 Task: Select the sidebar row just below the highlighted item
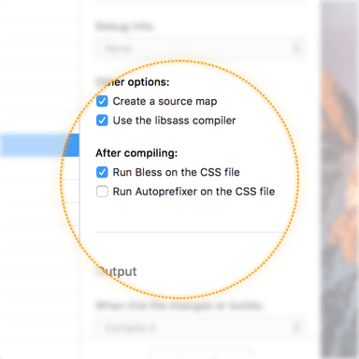point(39,168)
